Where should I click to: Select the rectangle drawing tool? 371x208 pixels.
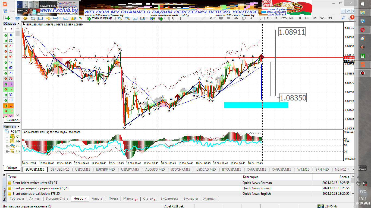[228, 18]
